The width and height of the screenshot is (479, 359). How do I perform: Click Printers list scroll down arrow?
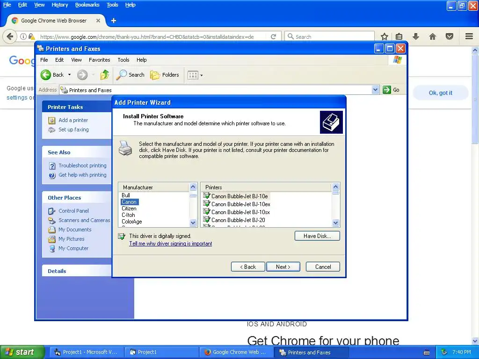tap(335, 223)
